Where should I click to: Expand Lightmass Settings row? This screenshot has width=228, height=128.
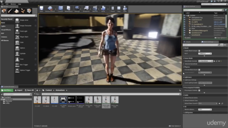pos(184,80)
